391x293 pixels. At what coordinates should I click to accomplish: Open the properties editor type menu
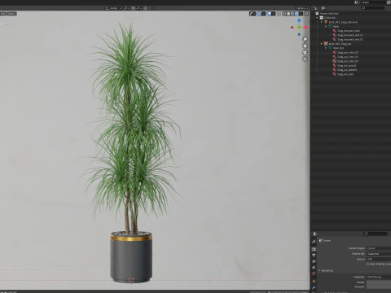tap(316, 234)
